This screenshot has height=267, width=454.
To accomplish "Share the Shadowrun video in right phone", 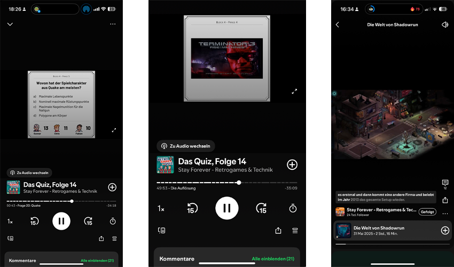I will click(x=445, y=200).
